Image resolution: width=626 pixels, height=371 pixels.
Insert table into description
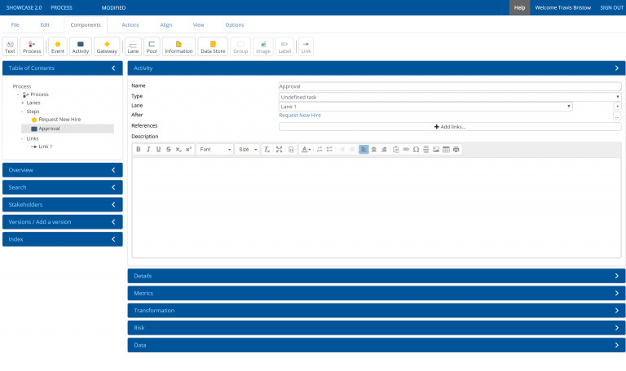pyautogui.click(x=446, y=150)
